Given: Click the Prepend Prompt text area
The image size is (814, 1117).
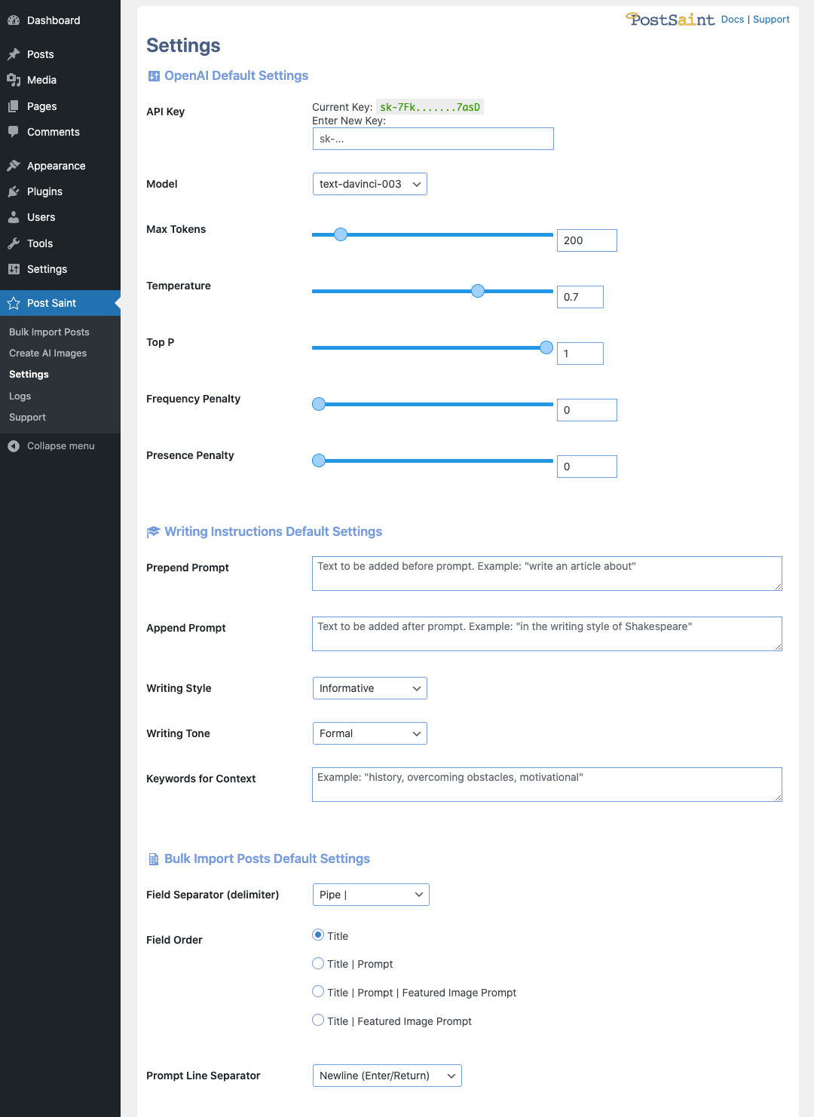Looking at the screenshot, I should click(547, 574).
